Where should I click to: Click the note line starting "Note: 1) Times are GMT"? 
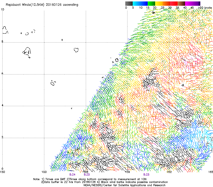coord(90,179)
